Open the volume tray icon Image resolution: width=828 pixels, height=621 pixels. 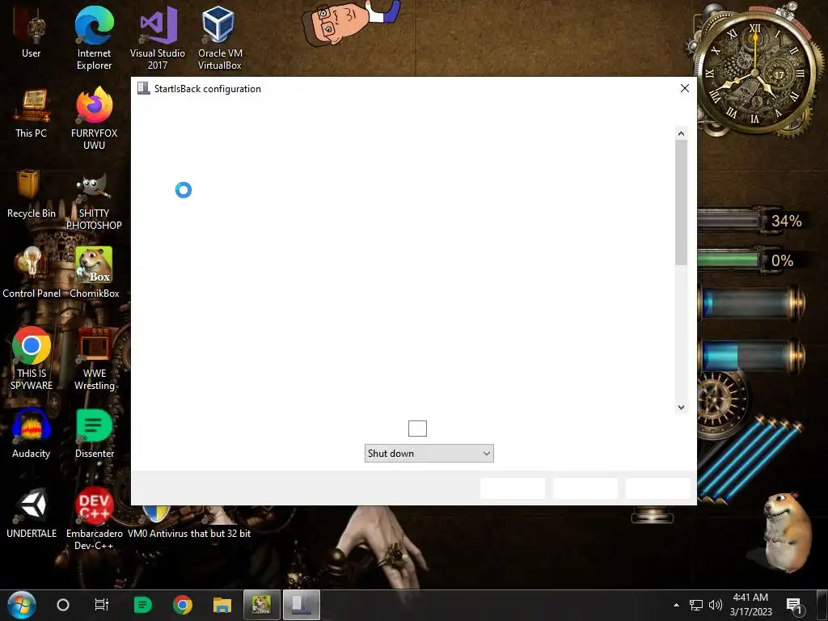(x=716, y=605)
